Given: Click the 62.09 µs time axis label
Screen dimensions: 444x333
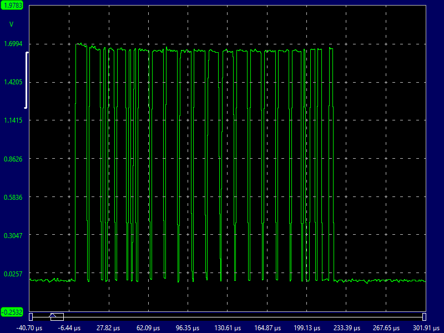Looking at the screenshot, I should coord(148,328).
